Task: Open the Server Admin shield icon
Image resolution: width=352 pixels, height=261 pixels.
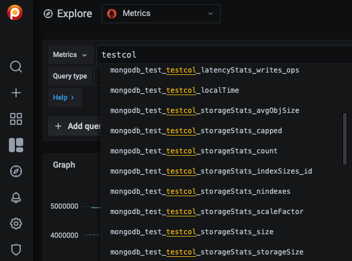Action: pos(16,250)
